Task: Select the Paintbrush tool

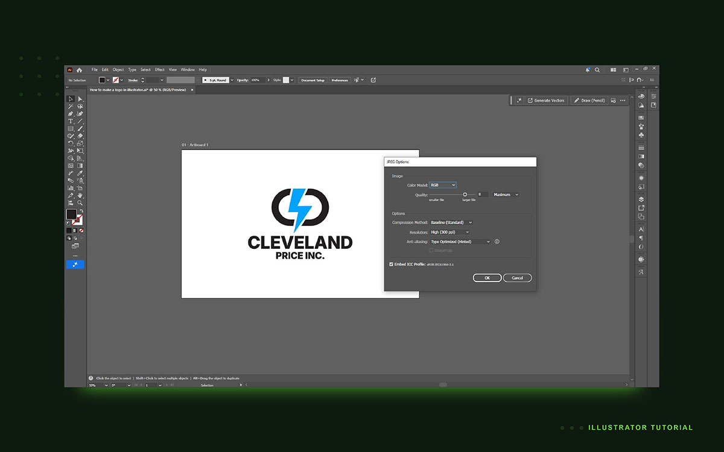Action: coord(80,129)
